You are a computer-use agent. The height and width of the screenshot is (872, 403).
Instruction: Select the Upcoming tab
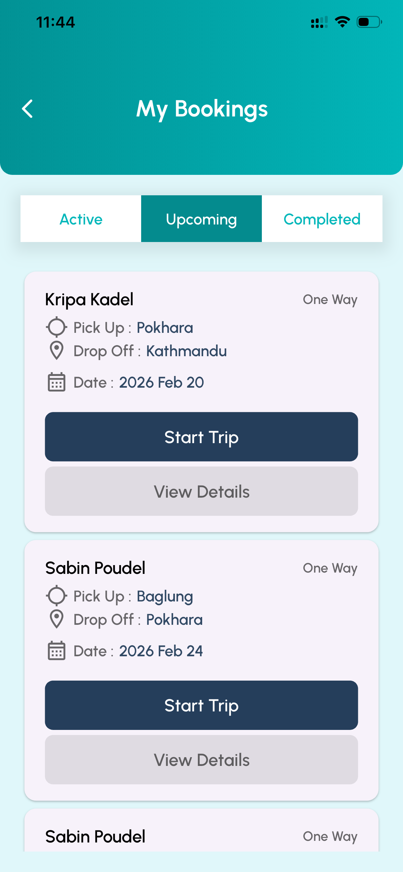click(x=201, y=219)
